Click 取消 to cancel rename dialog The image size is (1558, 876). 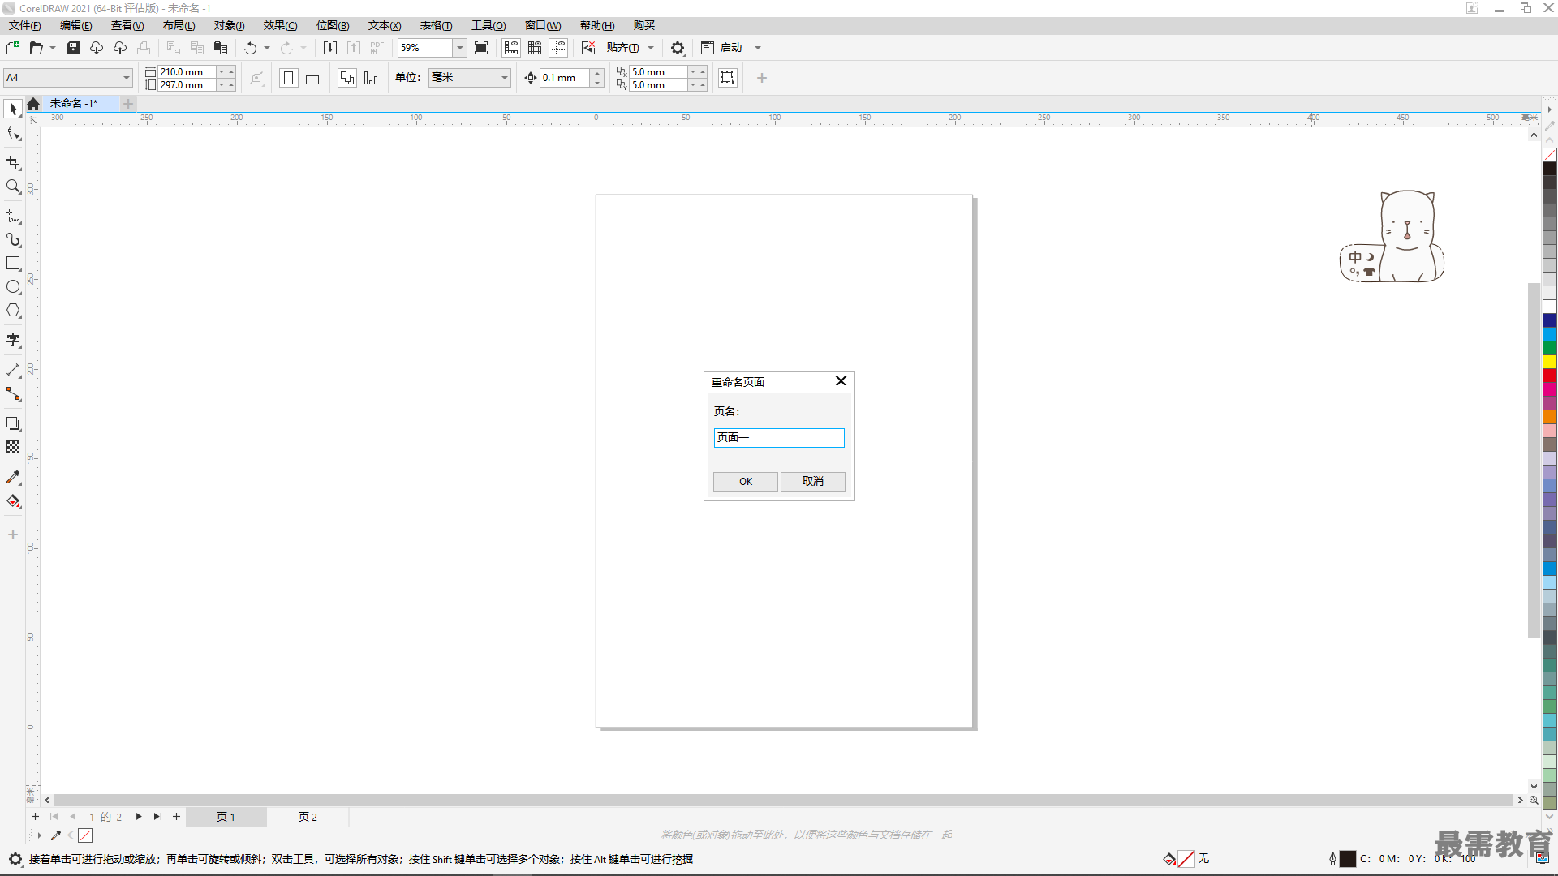[812, 482]
